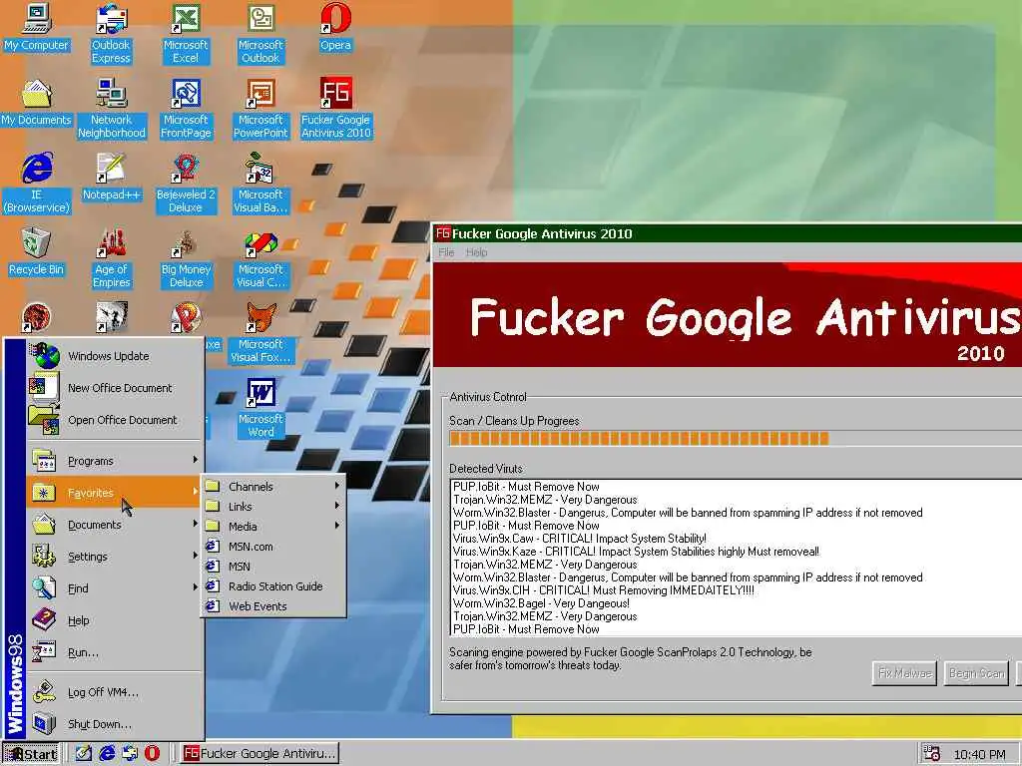Choose Log Off VM4… in the Start menu
Viewport: 1022px width, 766px height.
(x=115, y=692)
